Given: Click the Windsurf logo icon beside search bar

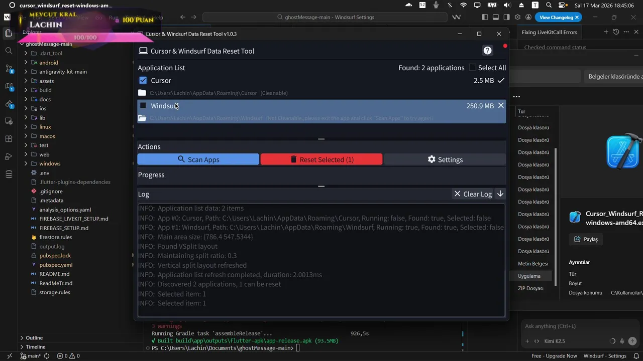Looking at the screenshot, I should click(x=456, y=17).
